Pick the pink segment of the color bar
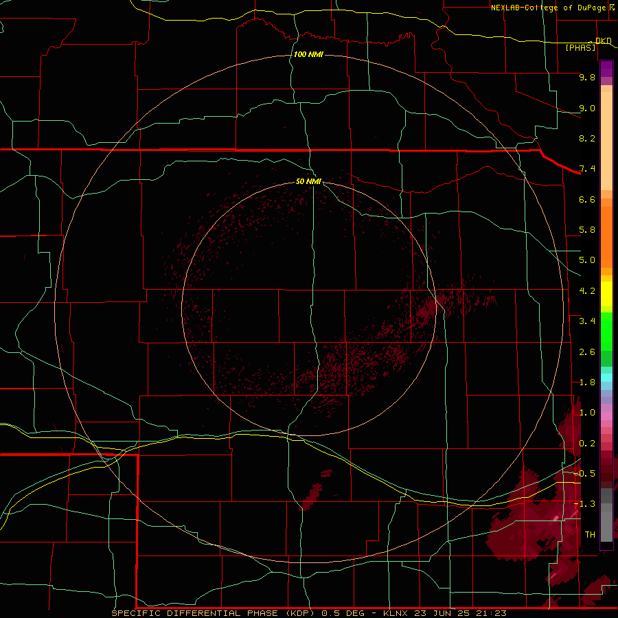 (x=606, y=416)
